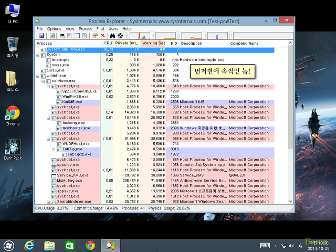Open the File menu
Viewport: 336px width, 252px height.
point(40,29)
